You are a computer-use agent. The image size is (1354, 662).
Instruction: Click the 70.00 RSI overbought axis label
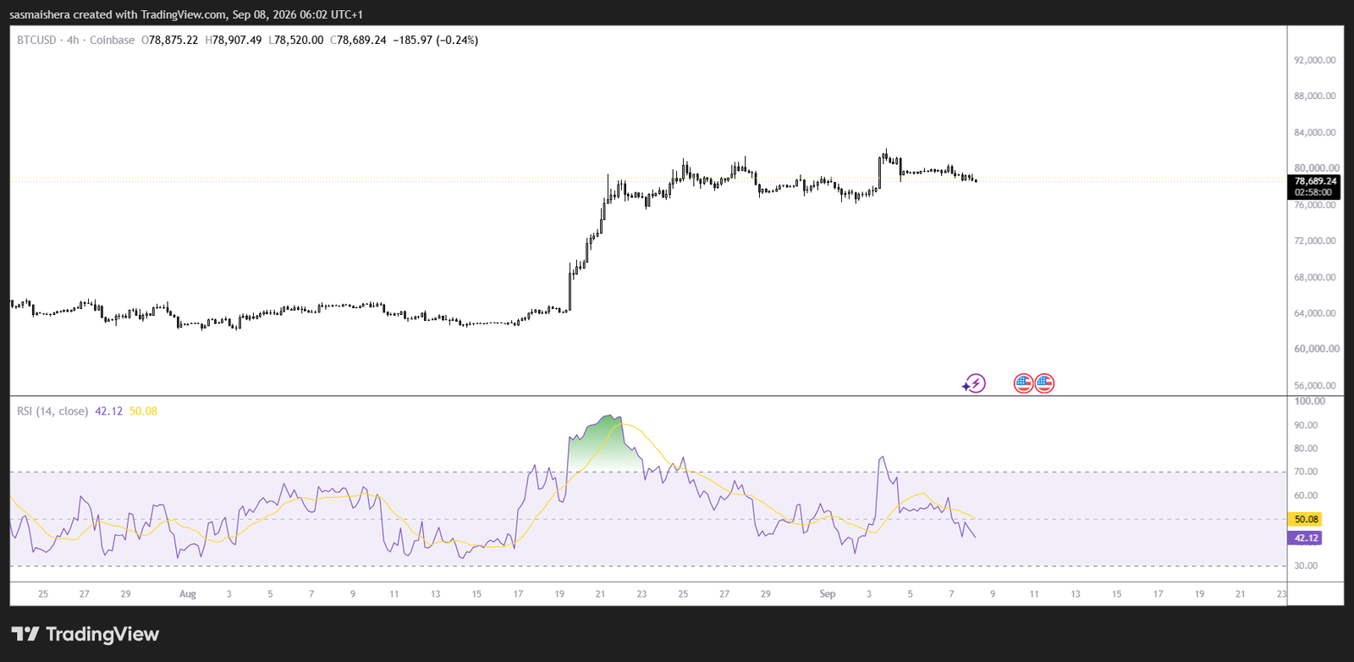(1306, 472)
